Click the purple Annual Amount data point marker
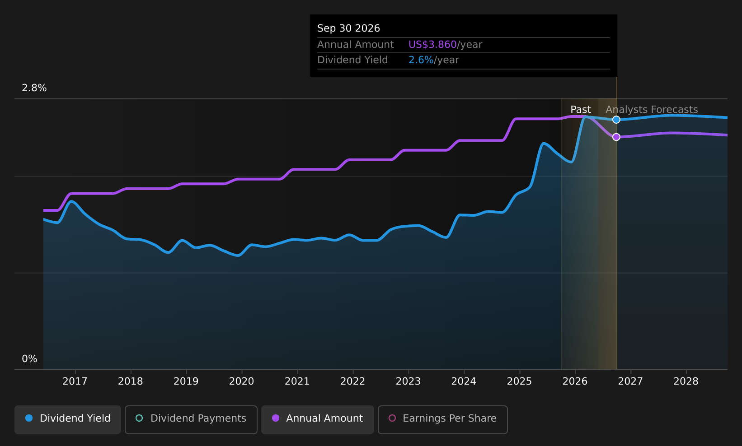Image resolution: width=742 pixels, height=446 pixels. pyautogui.click(x=616, y=137)
